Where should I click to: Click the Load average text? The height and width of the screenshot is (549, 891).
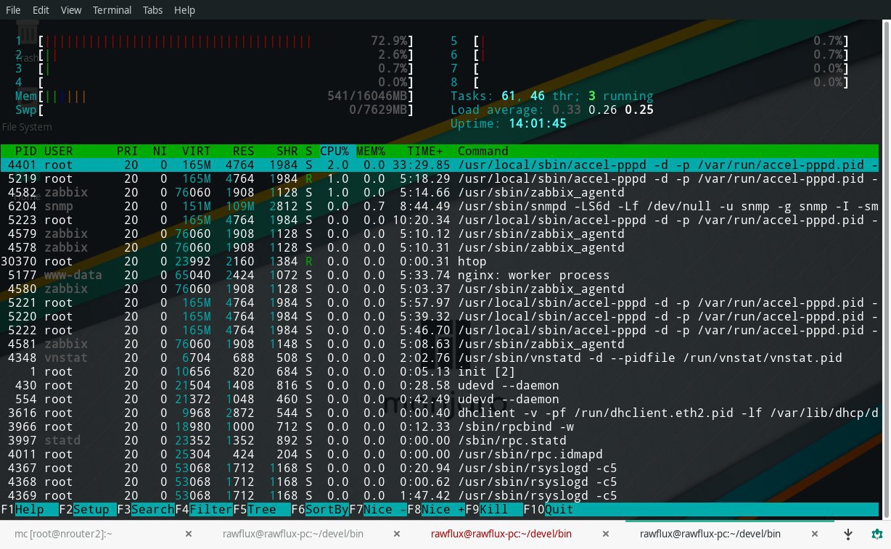tap(552, 110)
